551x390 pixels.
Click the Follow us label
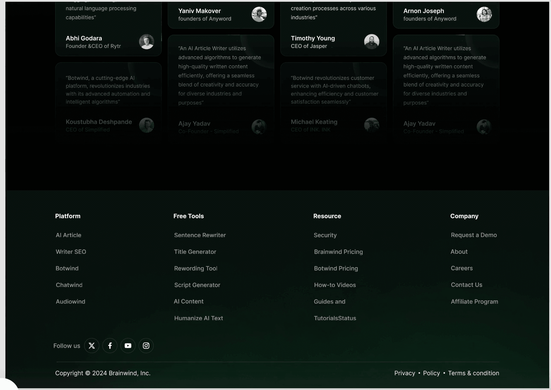coord(67,346)
